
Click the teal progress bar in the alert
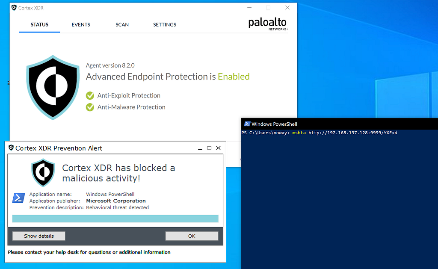pyautogui.click(x=115, y=219)
